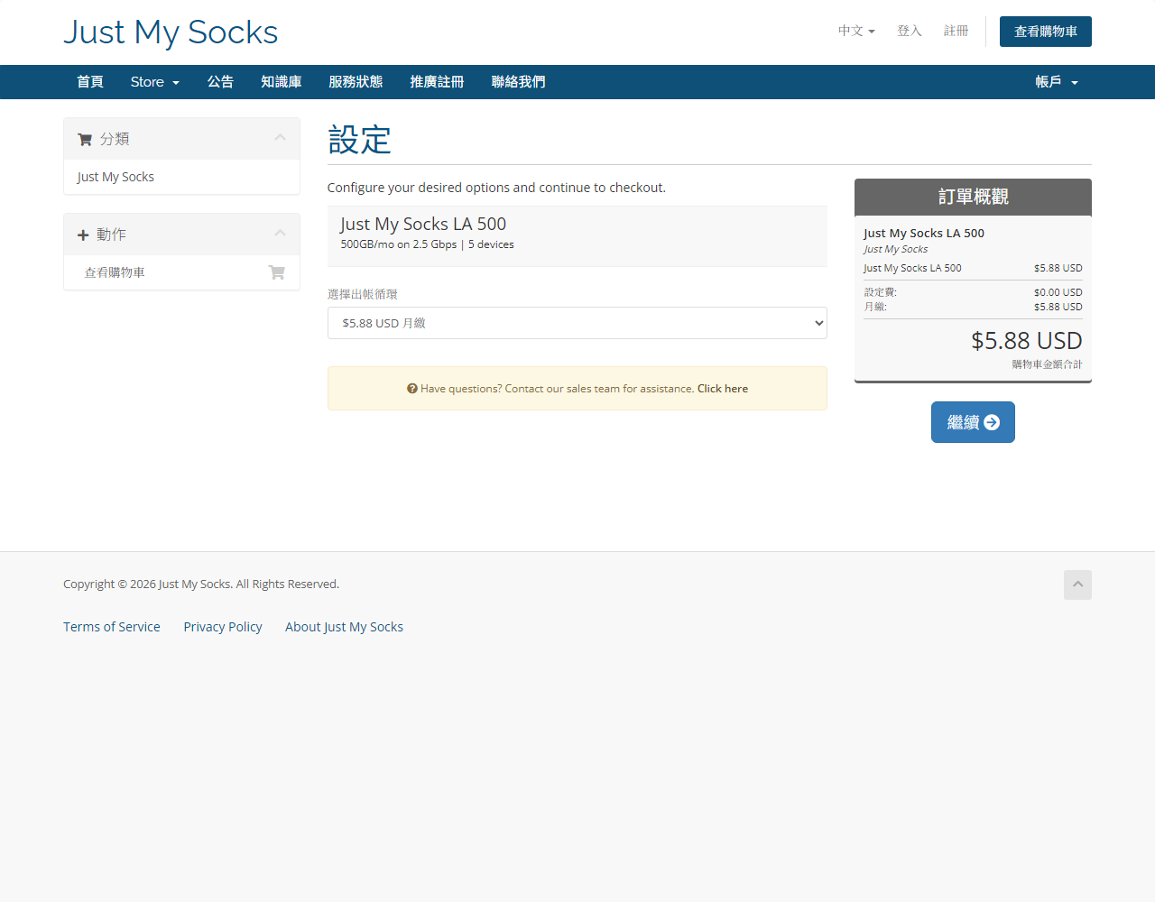Click the $5.88 USD total amount

1027,341
